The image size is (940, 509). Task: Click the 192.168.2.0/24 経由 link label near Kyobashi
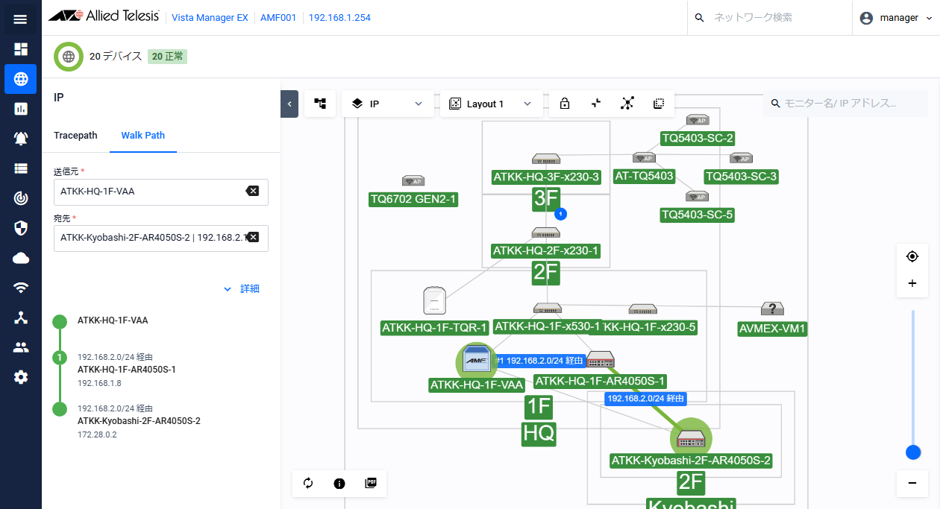point(646,399)
